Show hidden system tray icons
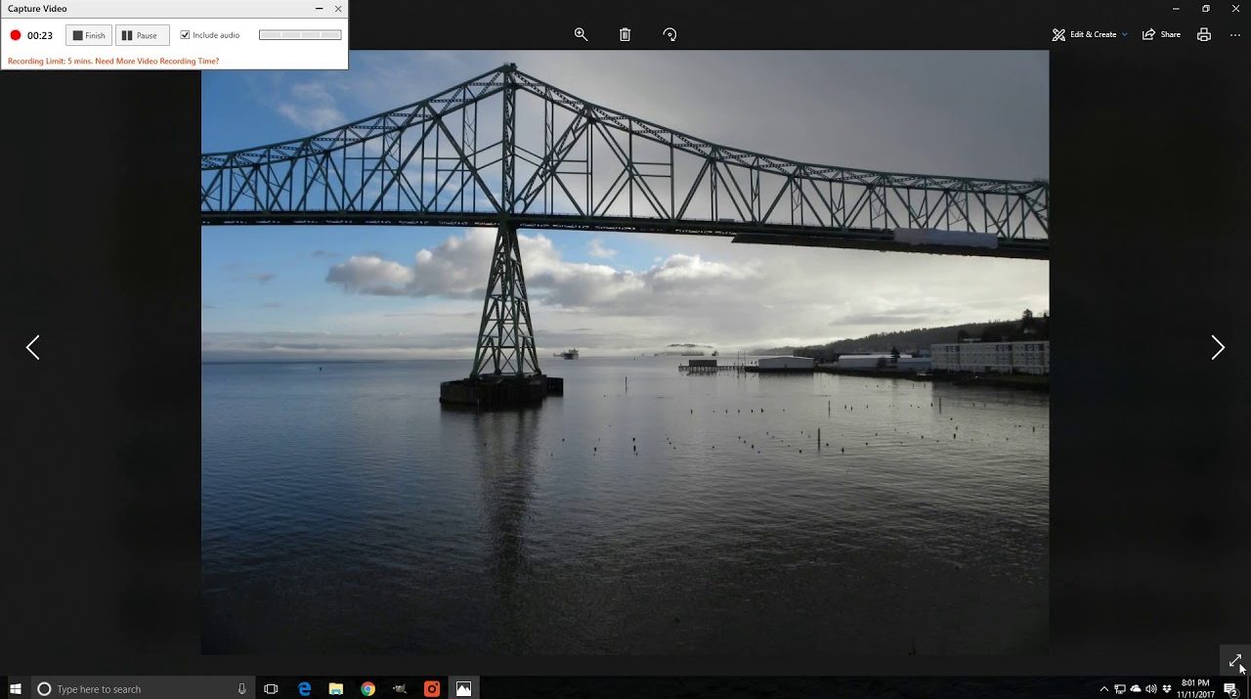This screenshot has width=1251, height=699. click(1104, 689)
